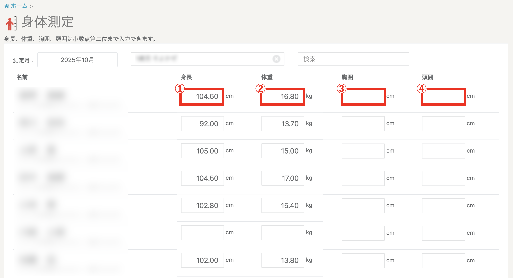This screenshot has width=513, height=278.
Task: Select weight field showing 13.80
Action: [x=283, y=260]
